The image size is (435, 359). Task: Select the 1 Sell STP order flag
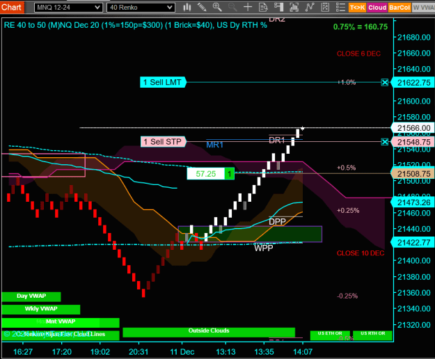pos(163,142)
